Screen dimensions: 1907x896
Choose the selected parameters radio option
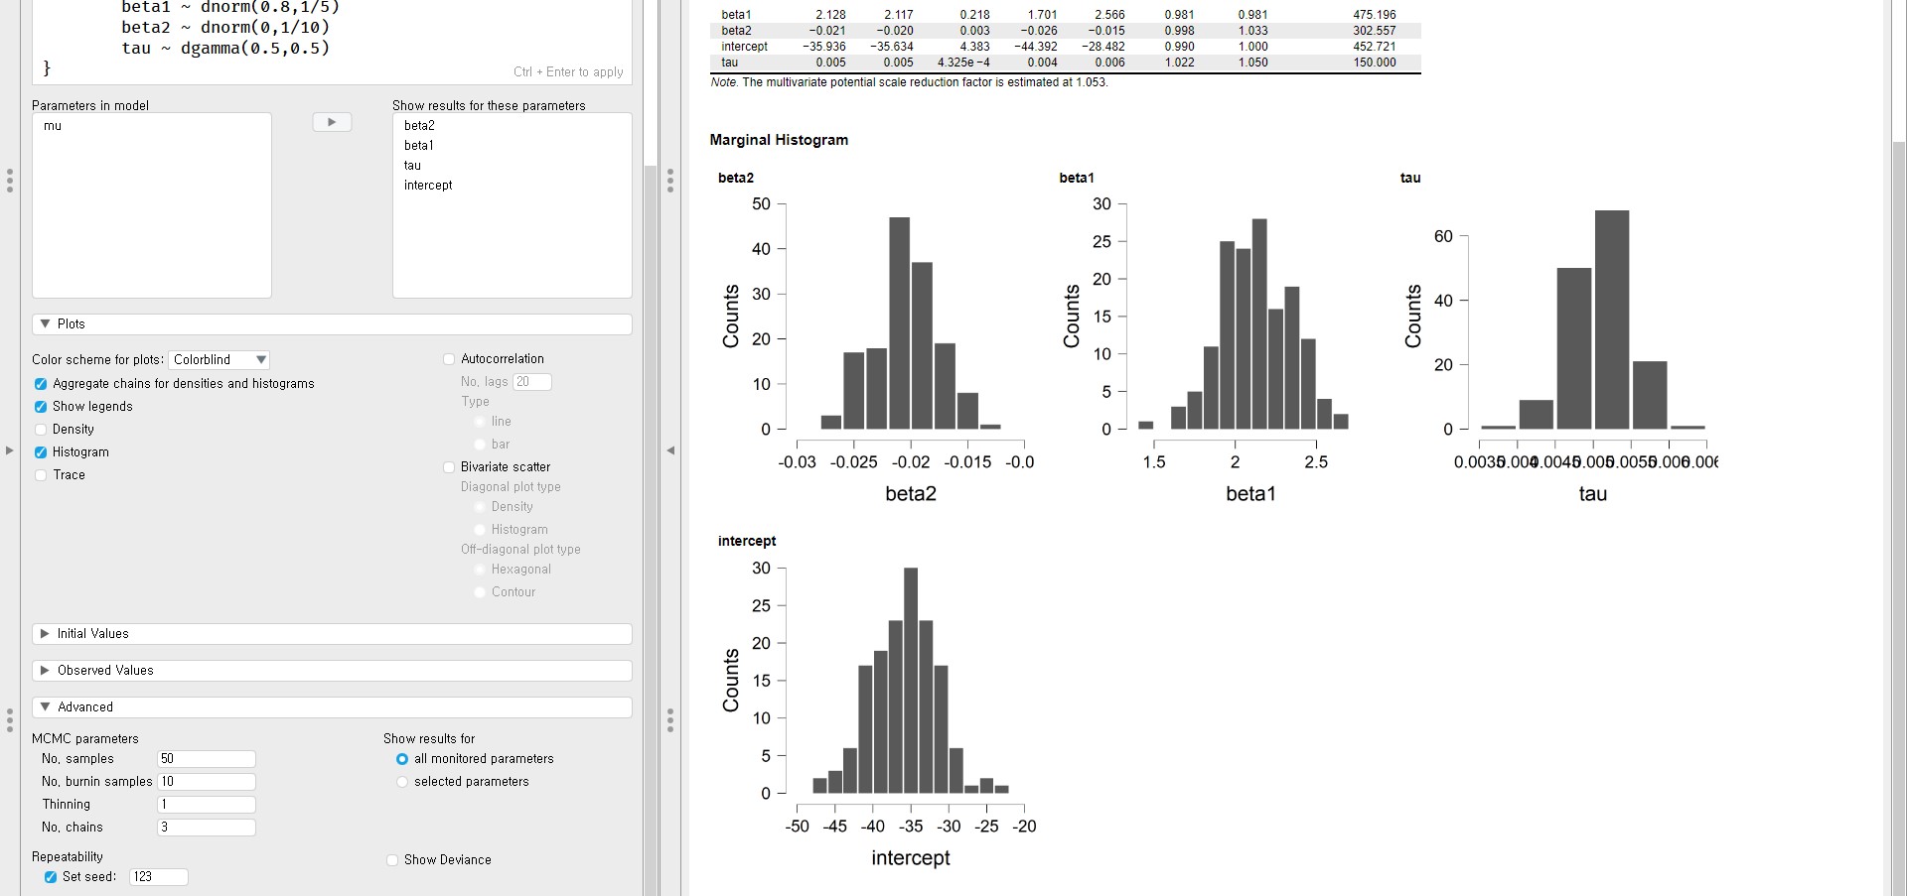(x=402, y=782)
